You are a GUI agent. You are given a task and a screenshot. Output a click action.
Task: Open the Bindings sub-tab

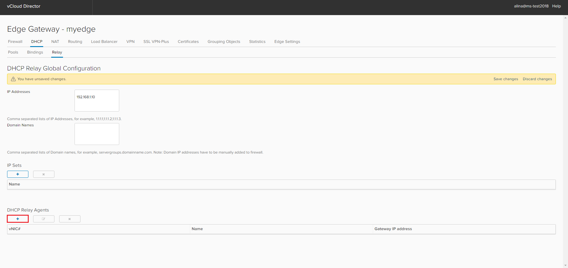35,52
